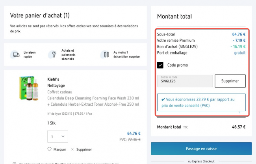This screenshot has width=256, height=164.
Task: Click the surprise sample tubes icon
Action: tap(106, 54)
